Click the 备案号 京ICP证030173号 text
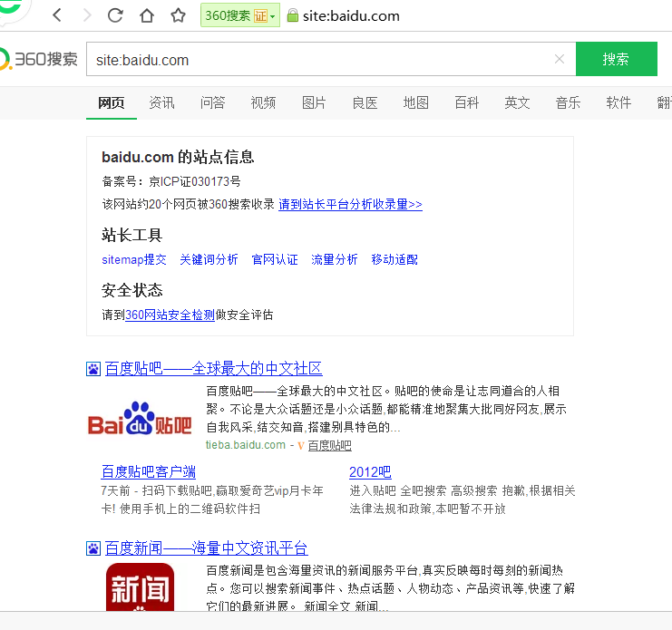 tap(171, 181)
